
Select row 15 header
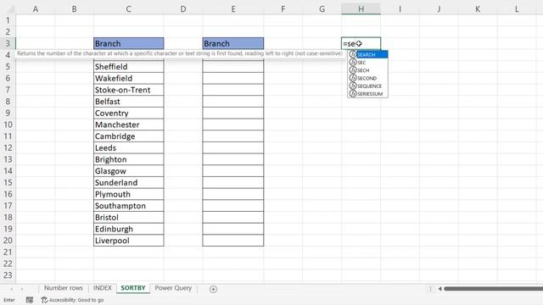(x=8, y=183)
